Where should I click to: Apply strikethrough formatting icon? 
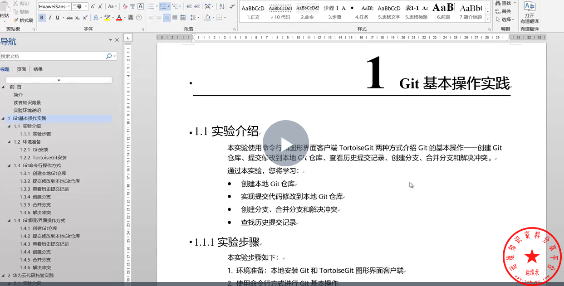pos(69,18)
